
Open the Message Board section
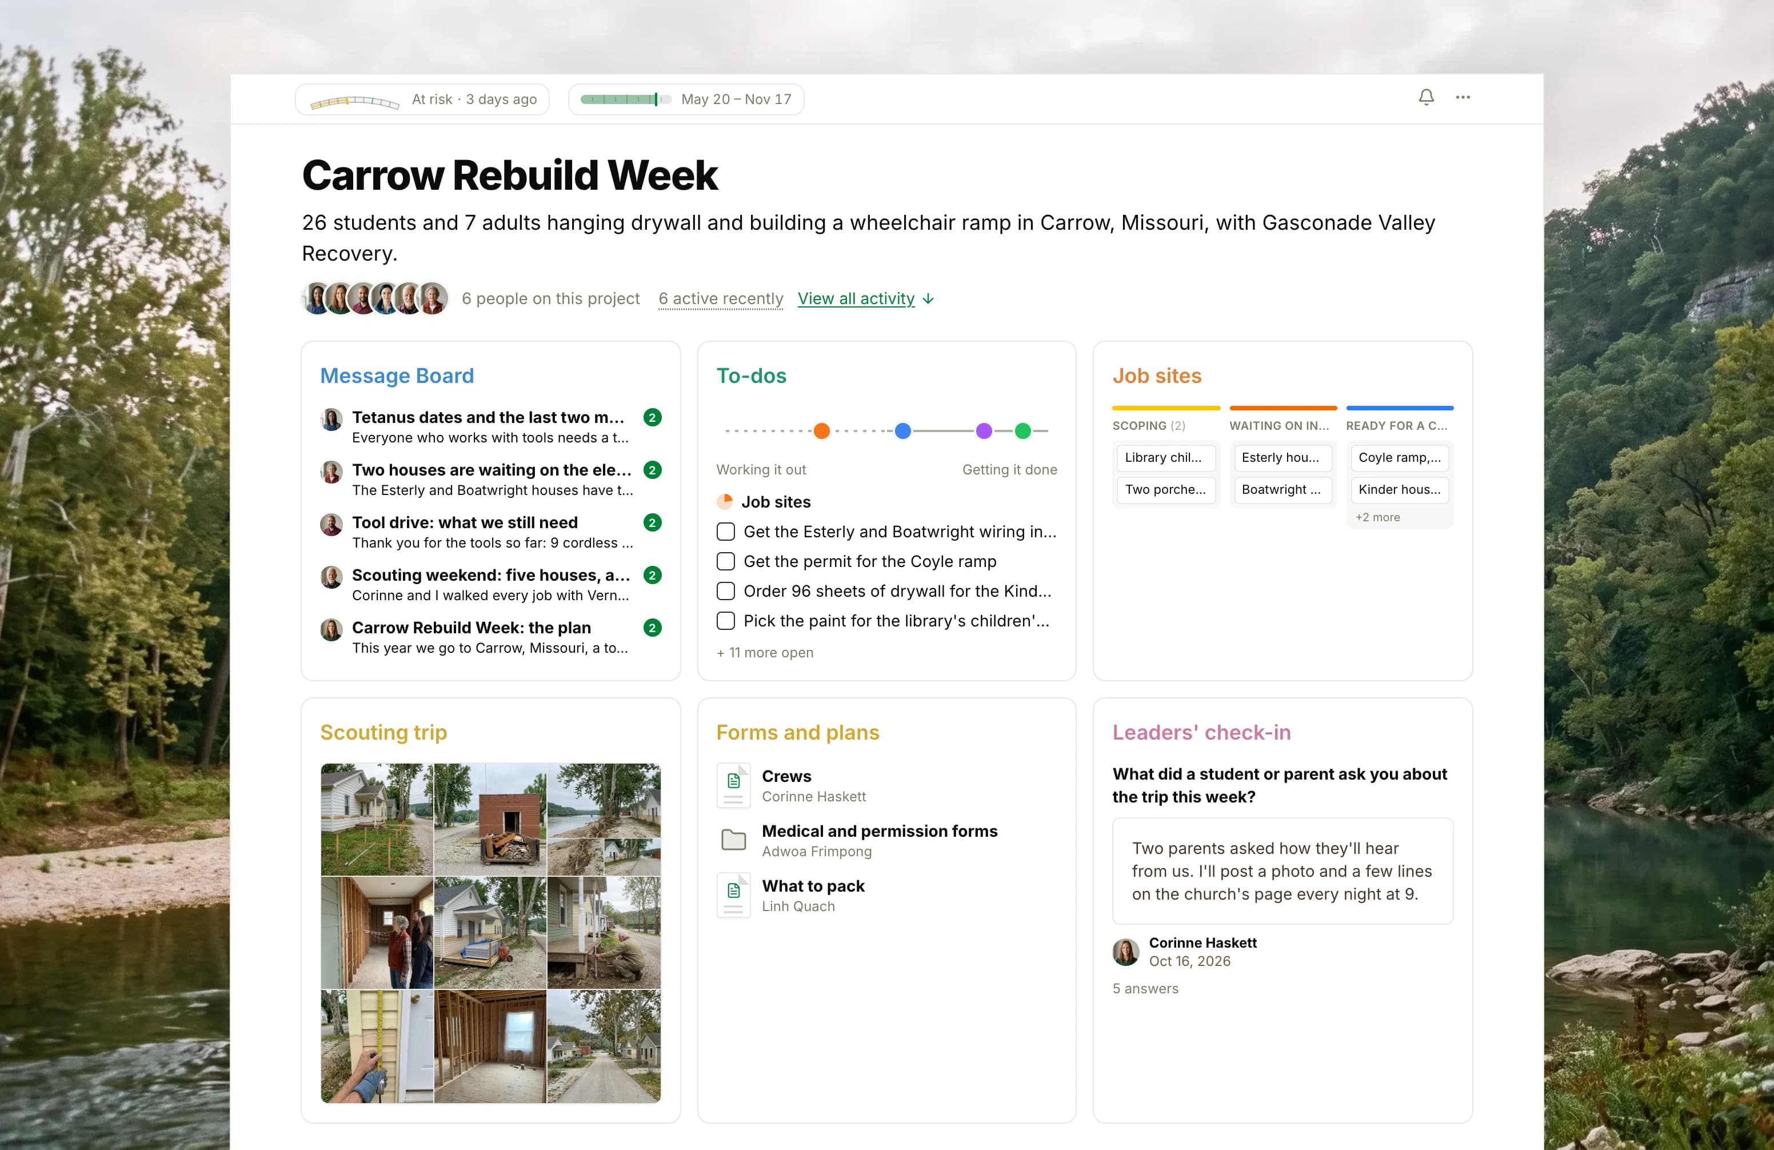pos(397,376)
